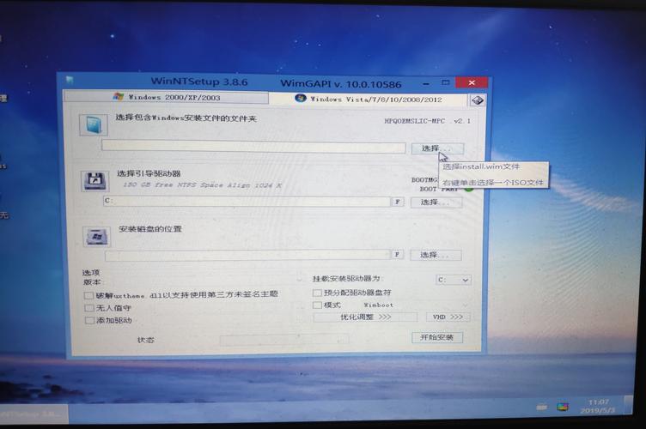
Task: Click the colorful monitor tray icon
Action: 563,408
